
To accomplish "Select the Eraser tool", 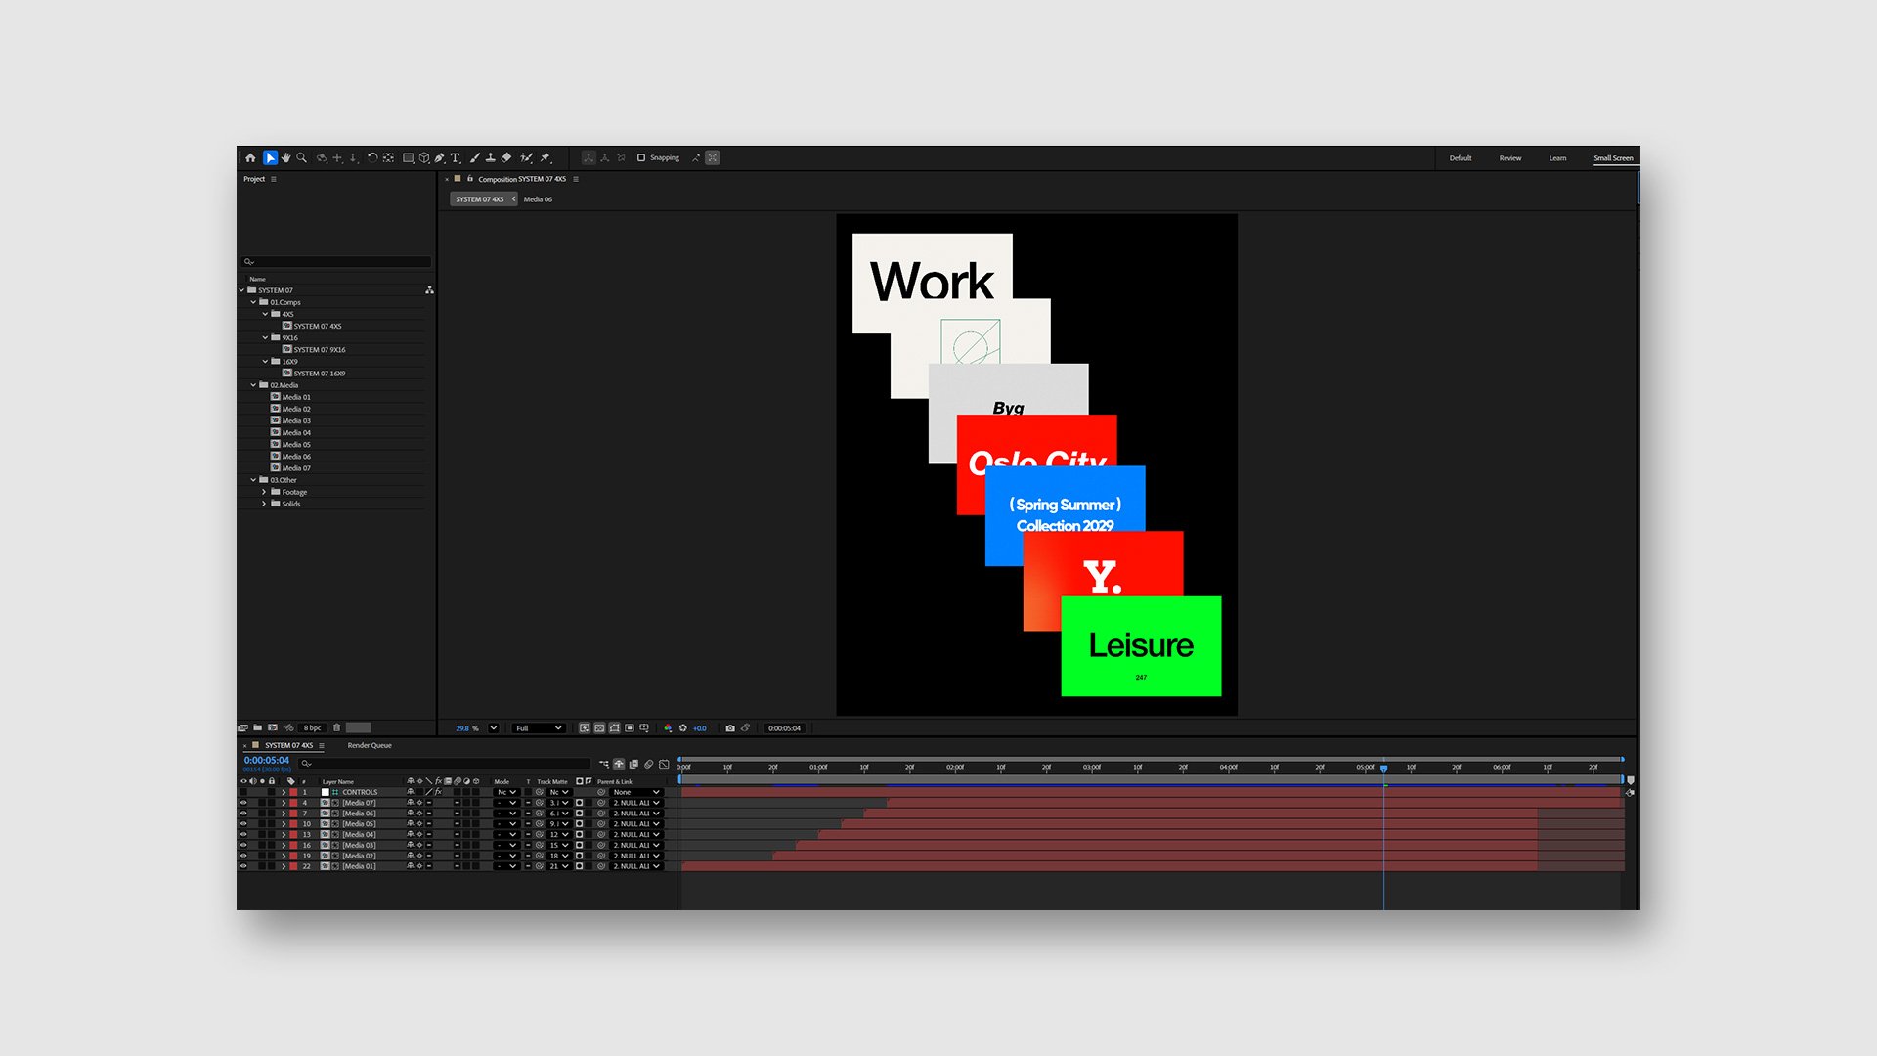I will click(506, 157).
